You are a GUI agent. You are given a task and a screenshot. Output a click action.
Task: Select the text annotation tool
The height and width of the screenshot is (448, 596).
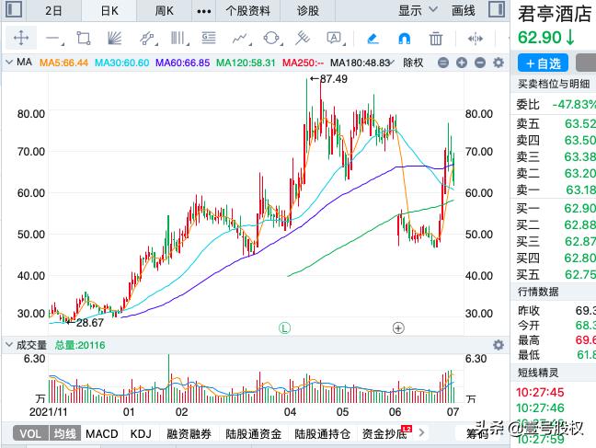pos(335,38)
